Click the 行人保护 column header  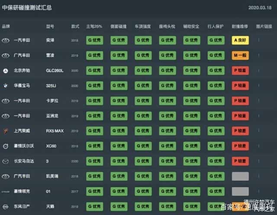point(216,26)
